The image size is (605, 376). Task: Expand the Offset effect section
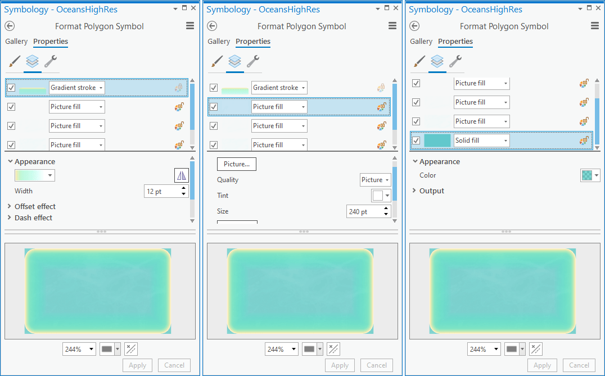9,206
